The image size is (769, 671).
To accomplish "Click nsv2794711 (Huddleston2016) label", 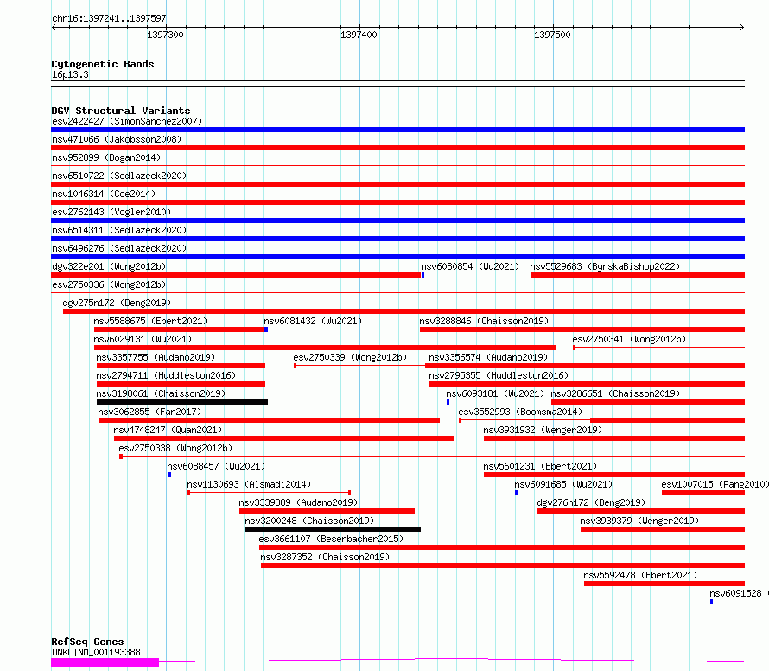I will coord(166,375).
